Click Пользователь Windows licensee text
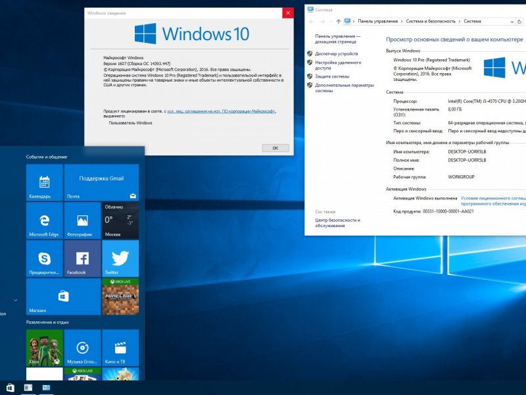The width and height of the screenshot is (526, 395). (130, 123)
